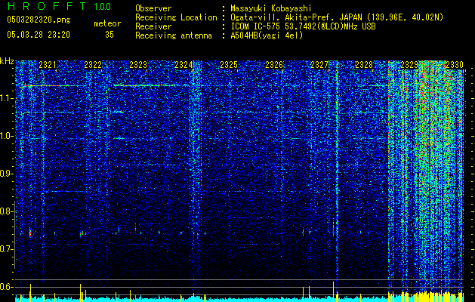Click the 2325 time marker
This screenshot has width=475, height=302.
229,64
